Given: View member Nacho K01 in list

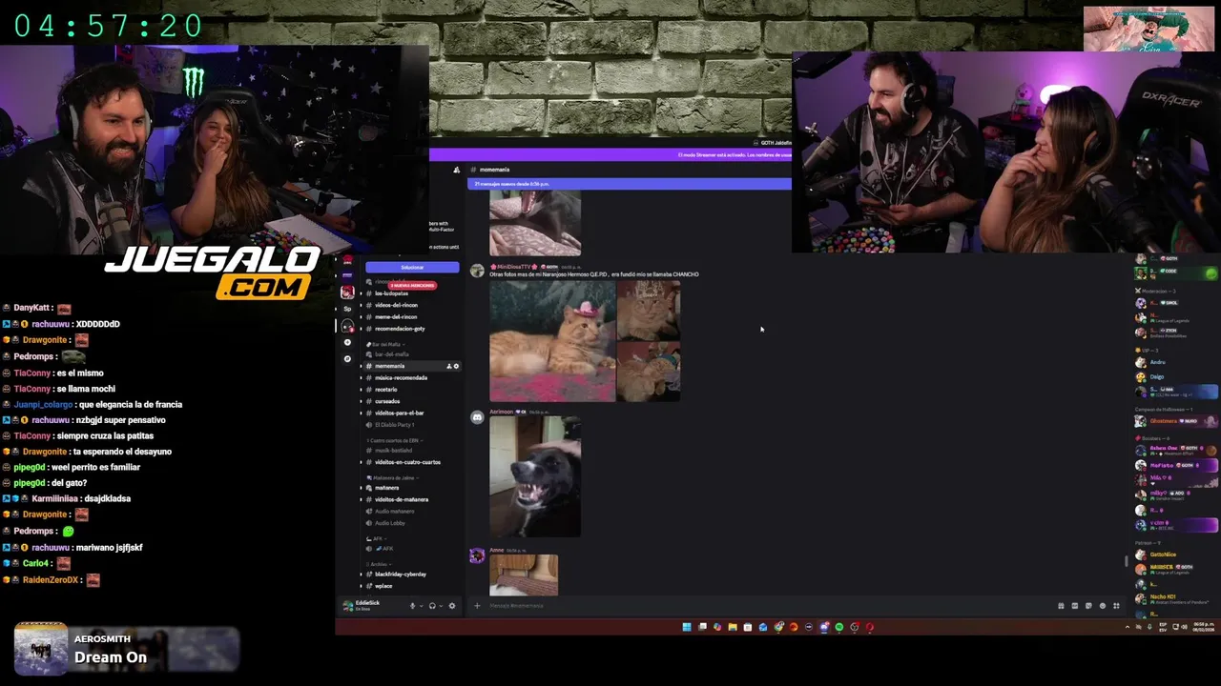Looking at the screenshot, I should (1162, 598).
